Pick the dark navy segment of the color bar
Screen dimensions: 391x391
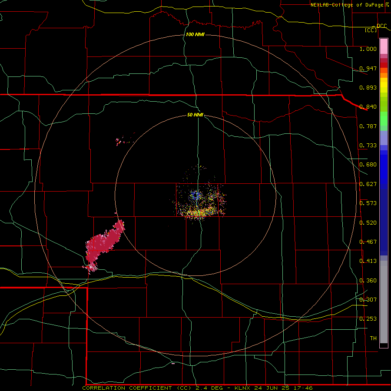tap(384, 222)
